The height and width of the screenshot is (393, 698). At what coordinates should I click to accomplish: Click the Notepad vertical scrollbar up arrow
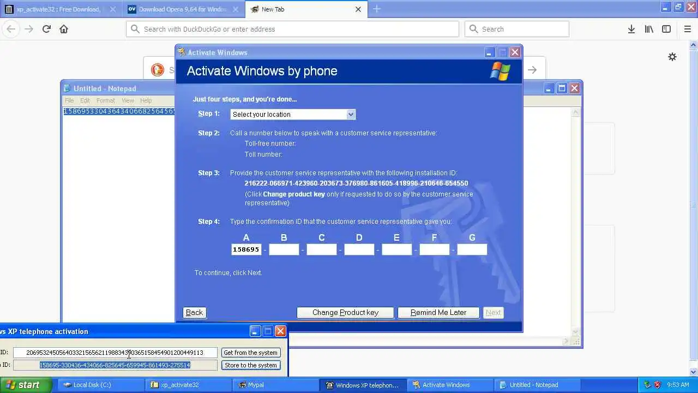click(x=576, y=112)
